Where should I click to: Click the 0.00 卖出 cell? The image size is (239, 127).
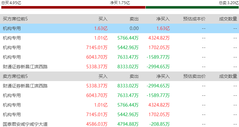tap(134, 28)
